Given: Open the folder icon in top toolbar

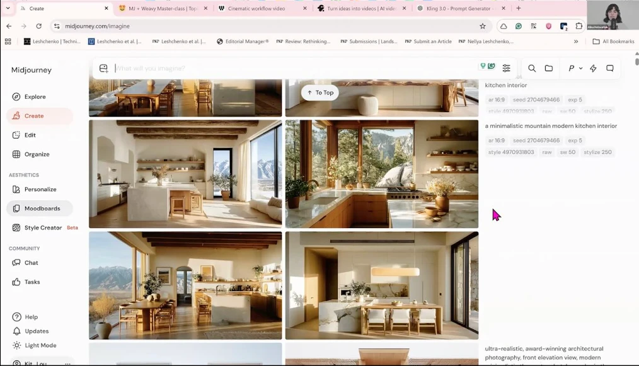Looking at the screenshot, I should (549, 68).
